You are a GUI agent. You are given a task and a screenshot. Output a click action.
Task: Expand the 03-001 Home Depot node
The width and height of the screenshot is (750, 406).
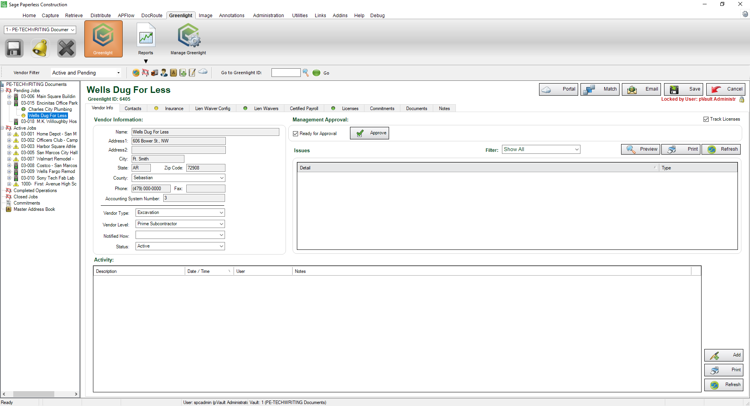(9, 134)
